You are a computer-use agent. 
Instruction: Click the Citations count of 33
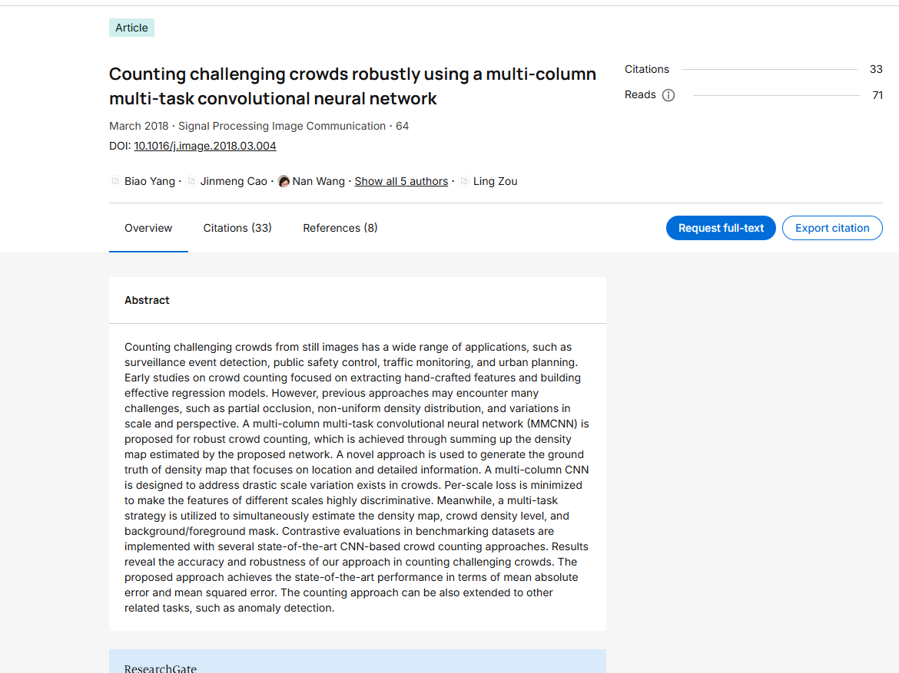876,69
